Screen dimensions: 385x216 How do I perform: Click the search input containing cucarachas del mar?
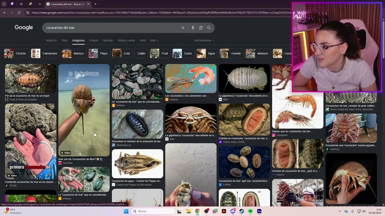pyautogui.click(x=111, y=28)
